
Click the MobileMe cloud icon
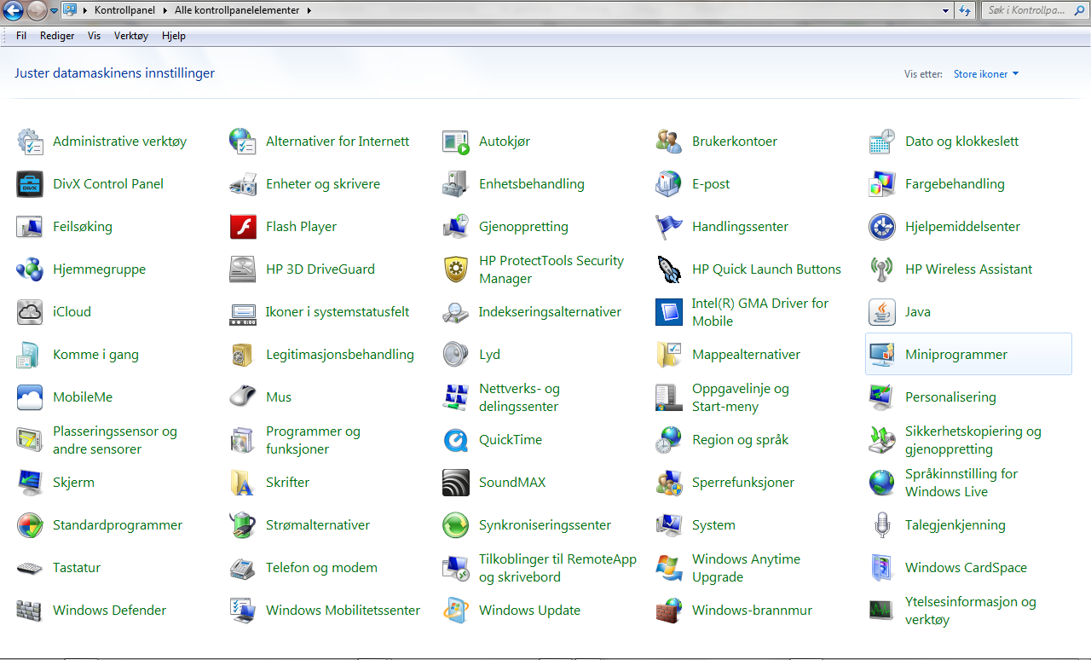tap(30, 397)
